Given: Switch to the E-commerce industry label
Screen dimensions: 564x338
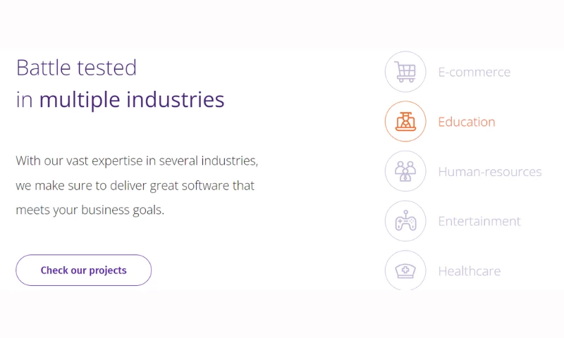Looking at the screenshot, I should coord(474,72).
